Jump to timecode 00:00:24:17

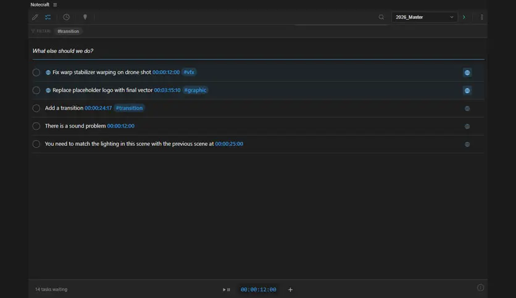[98, 108]
